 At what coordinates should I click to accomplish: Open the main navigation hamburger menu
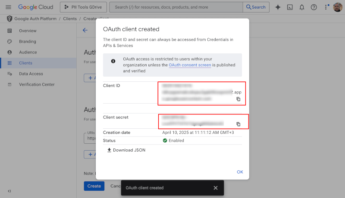[x=8, y=7]
